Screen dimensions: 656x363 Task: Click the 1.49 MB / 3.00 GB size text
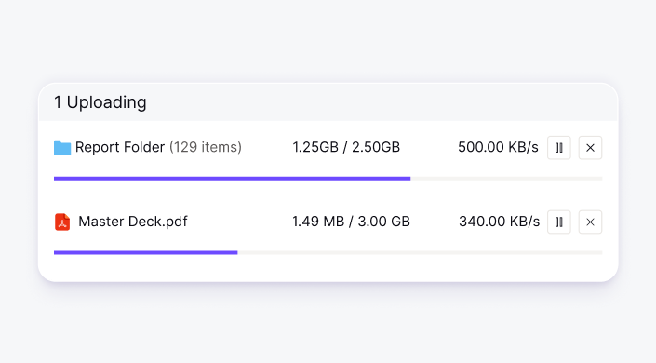click(351, 222)
